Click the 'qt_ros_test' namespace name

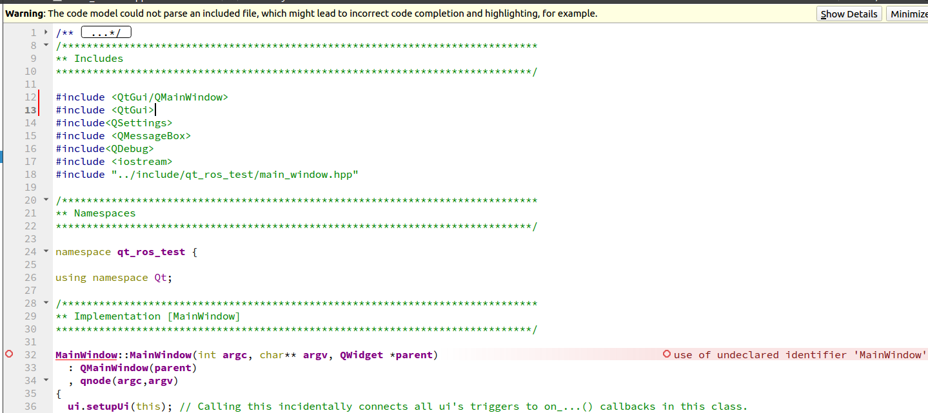pos(151,252)
